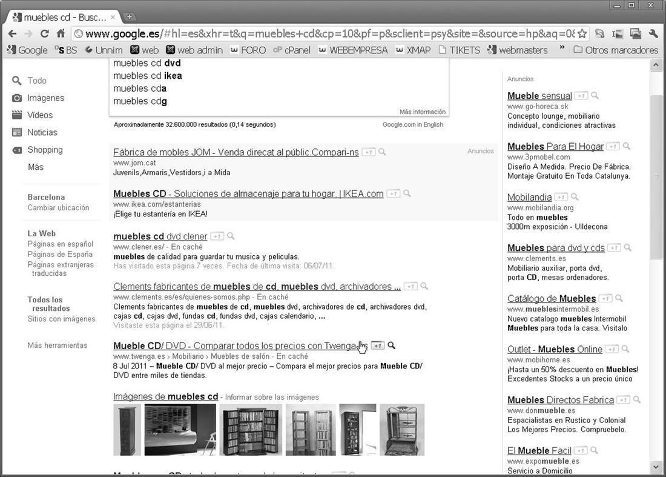Open the FORO bookmark

(x=248, y=50)
